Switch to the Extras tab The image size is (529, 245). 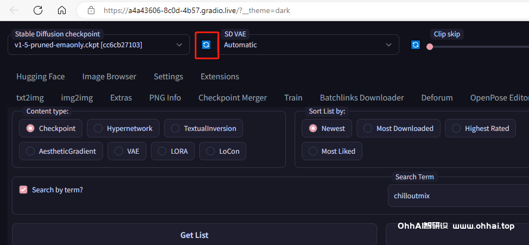[121, 98]
